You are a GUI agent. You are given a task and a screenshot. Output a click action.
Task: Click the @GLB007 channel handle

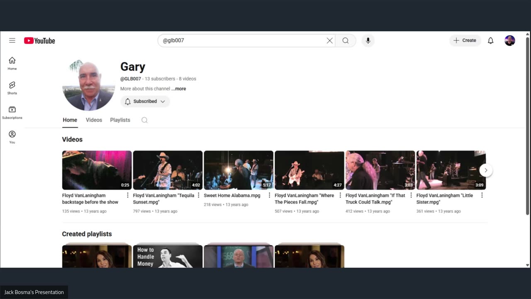[131, 78]
